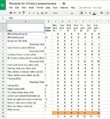Select the 'Sun June 22' header cell

pyautogui.click(x=97, y=28)
